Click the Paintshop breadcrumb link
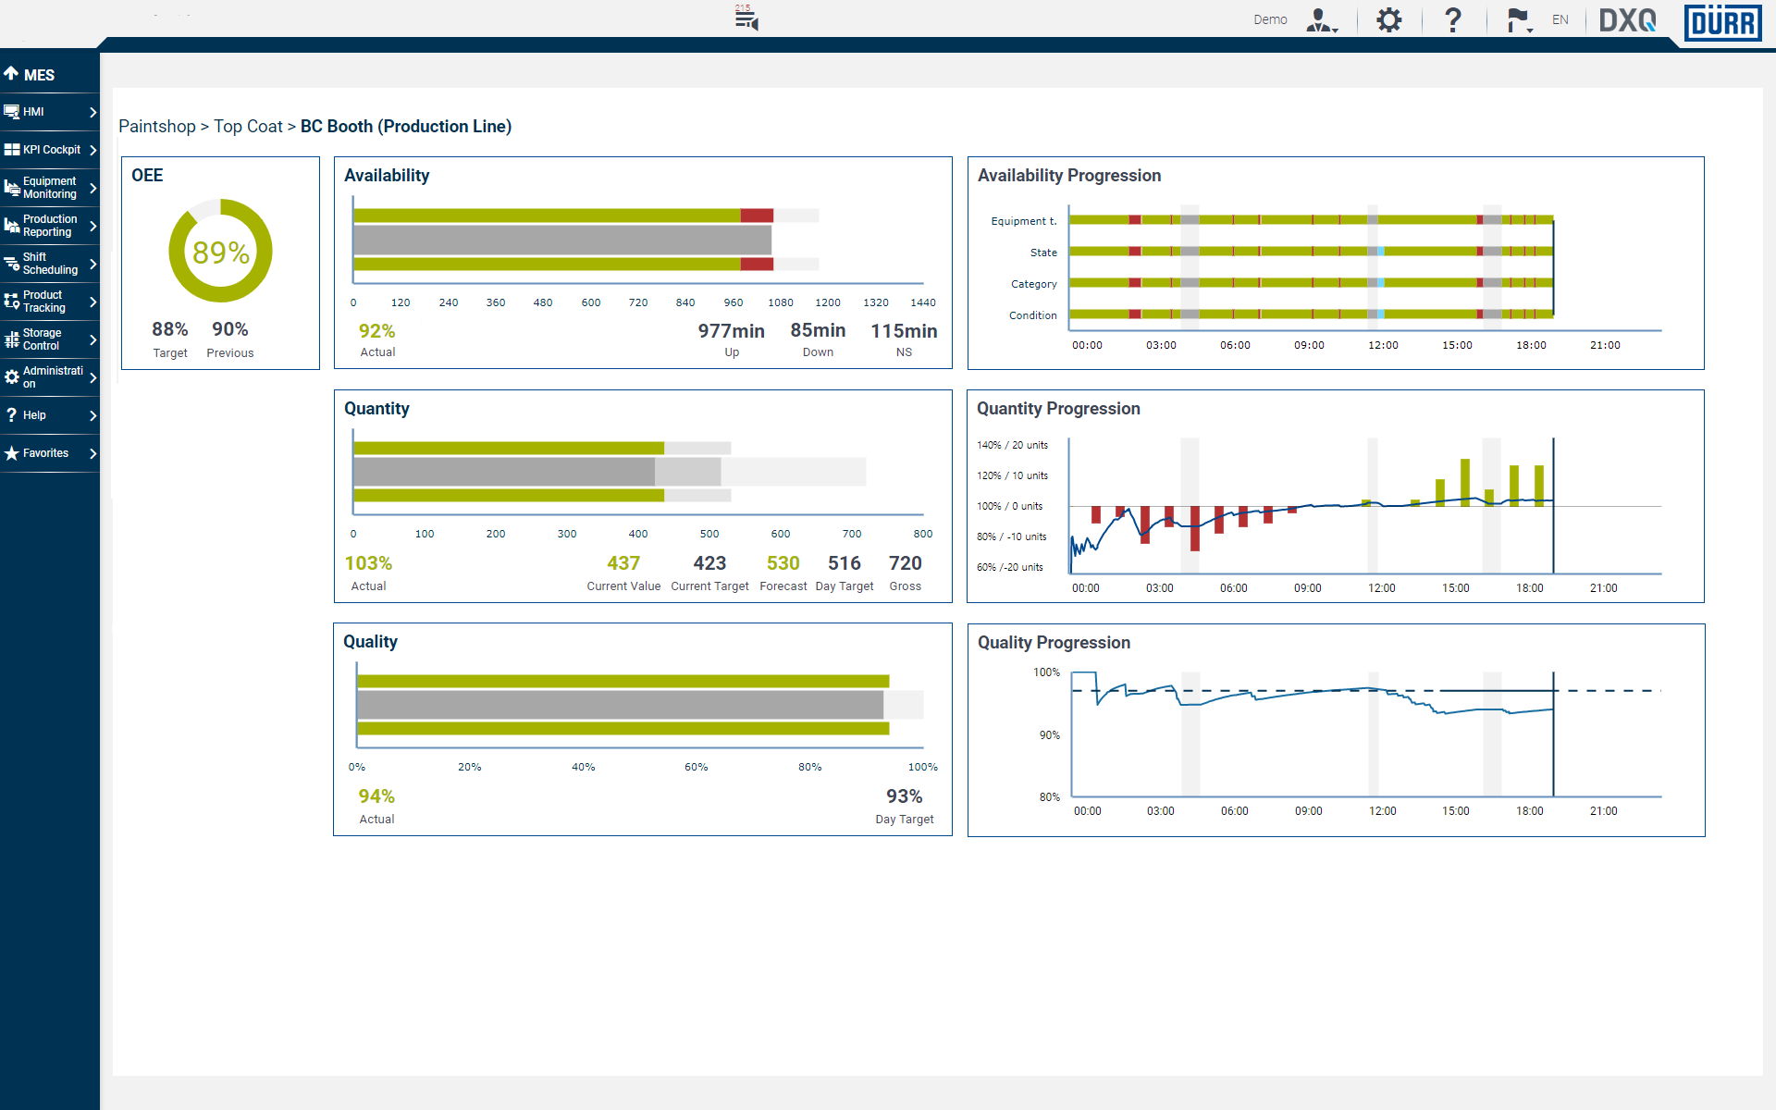The height and width of the screenshot is (1110, 1776). point(157,127)
